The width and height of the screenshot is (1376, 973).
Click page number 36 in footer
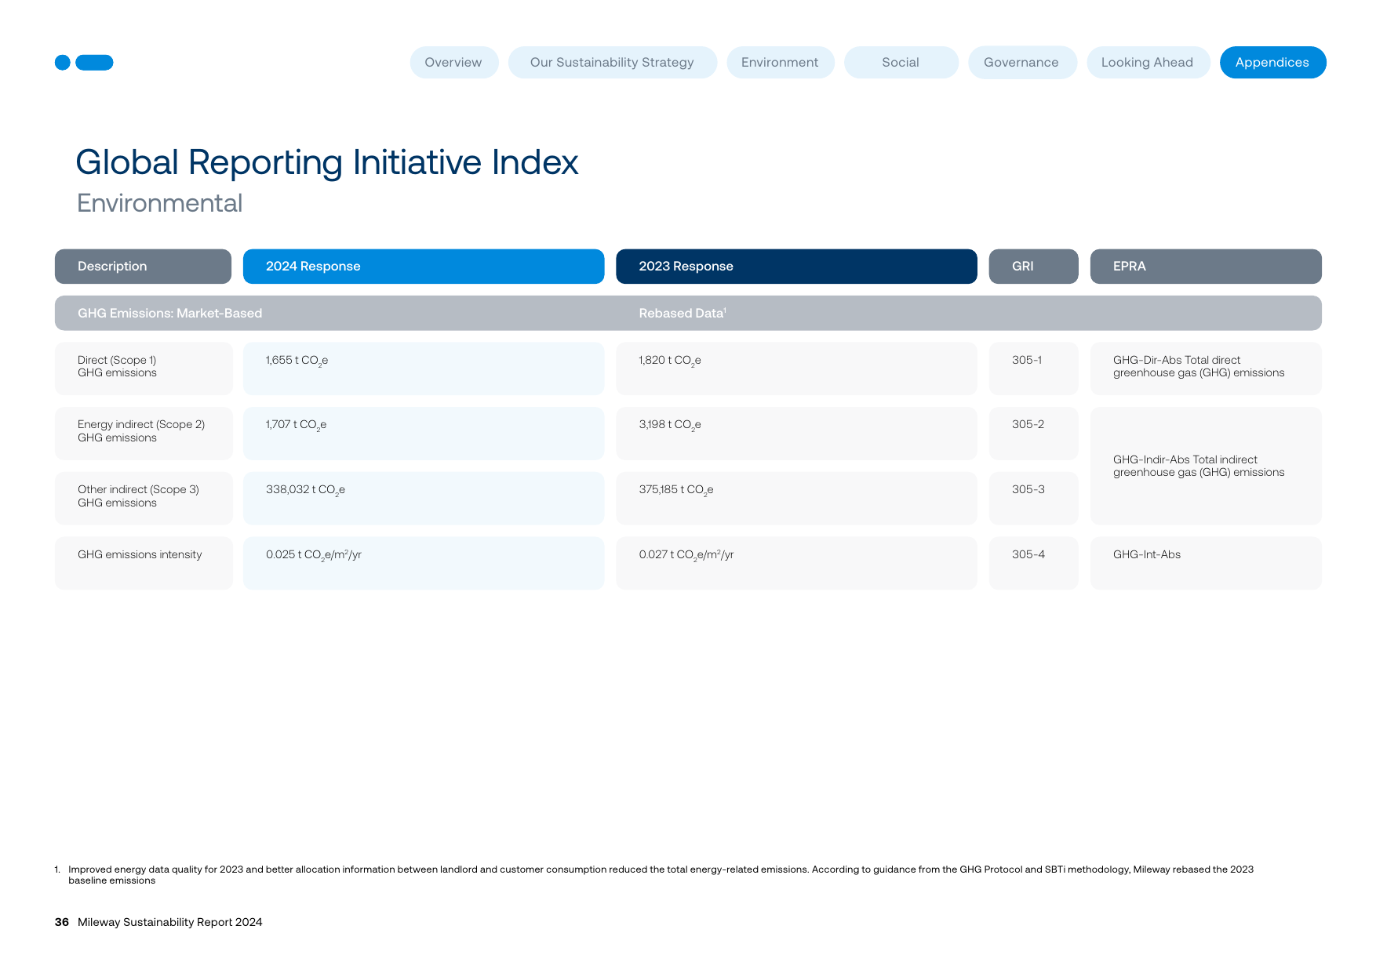62,922
